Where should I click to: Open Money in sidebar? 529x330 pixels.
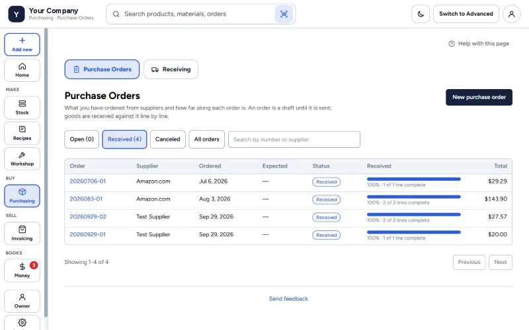pos(22,271)
